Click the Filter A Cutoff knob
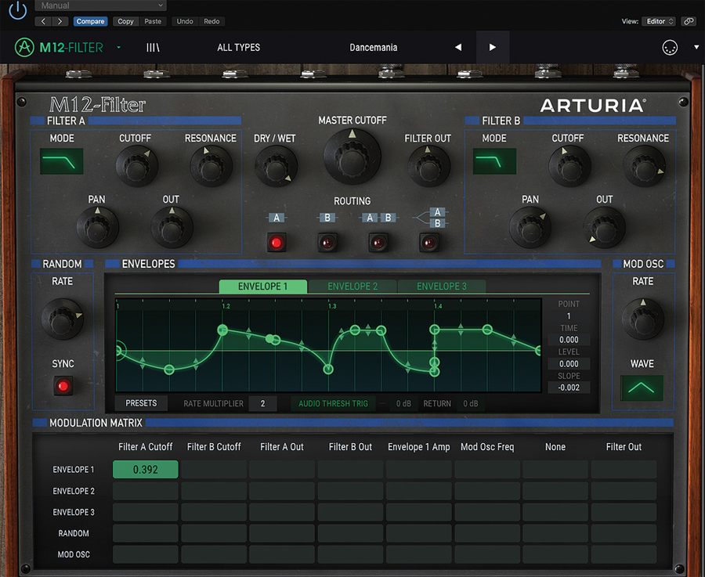Image resolution: width=705 pixels, height=577 pixels. pyautogui.click(x=136, y=165)
